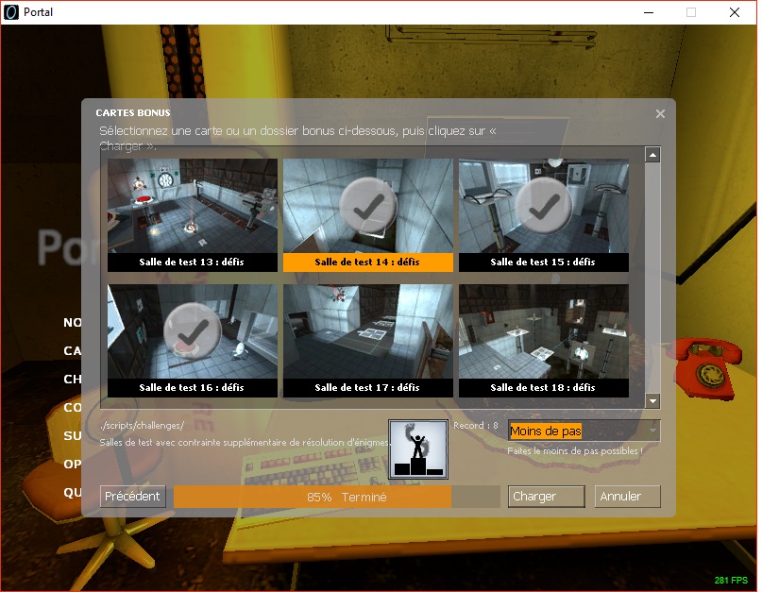Open the Moins de pas dropdown
This screenshot has width=762, height=592.
(575, 431)
